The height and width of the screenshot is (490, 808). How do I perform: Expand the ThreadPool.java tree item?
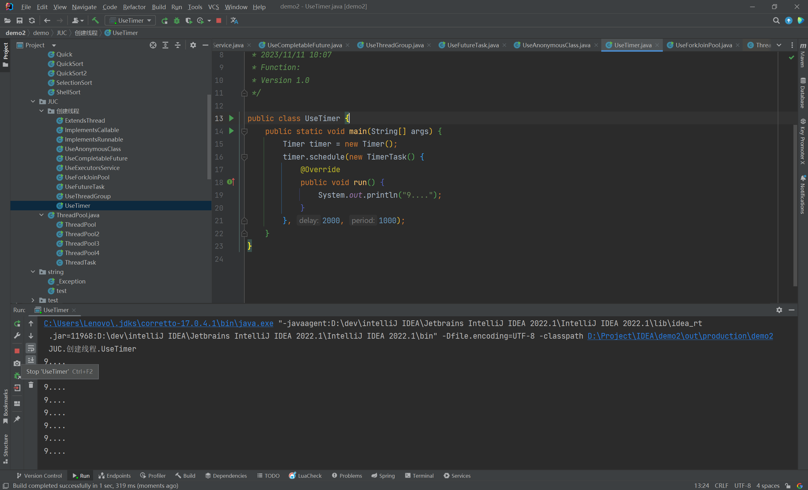(42, 214)
